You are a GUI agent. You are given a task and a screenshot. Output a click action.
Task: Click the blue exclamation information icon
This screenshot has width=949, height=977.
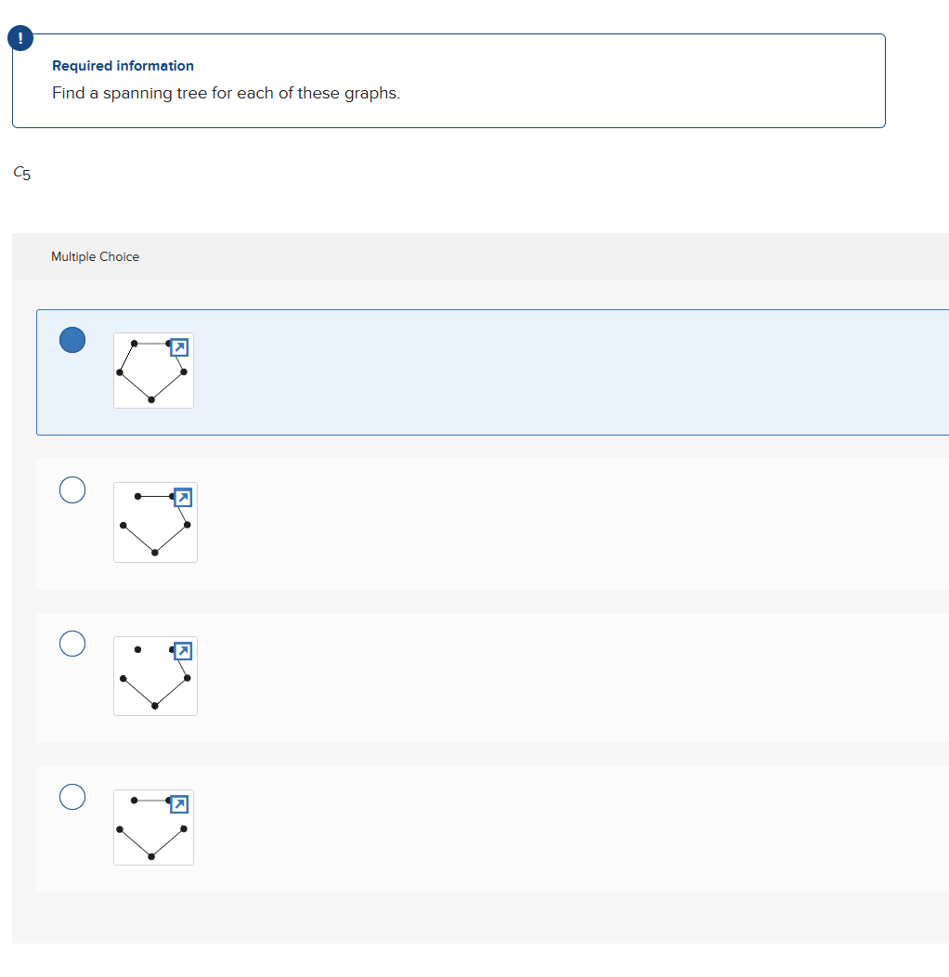click(x=20, y=38)
